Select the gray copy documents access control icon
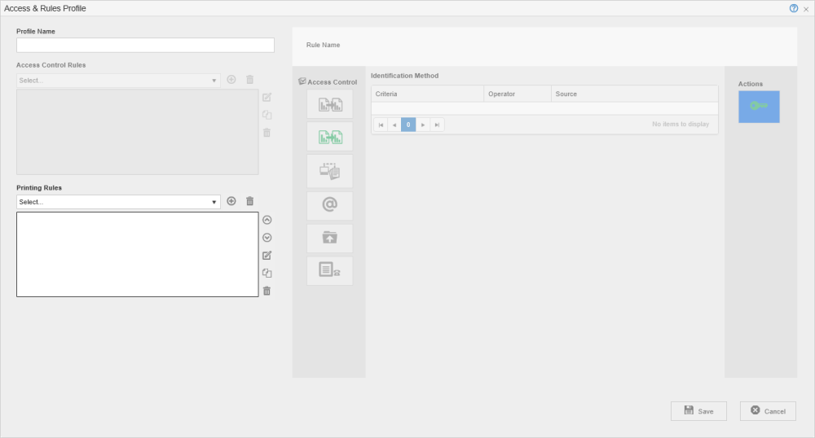 [329, 104]
